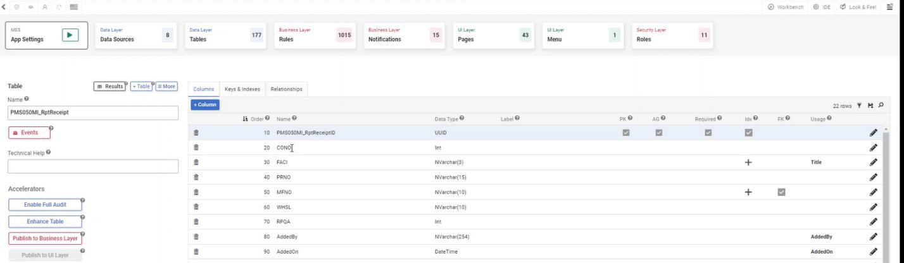Click the trash icon for the WHSL row
This screenshot has height=263, width=904.
(196, 207)
